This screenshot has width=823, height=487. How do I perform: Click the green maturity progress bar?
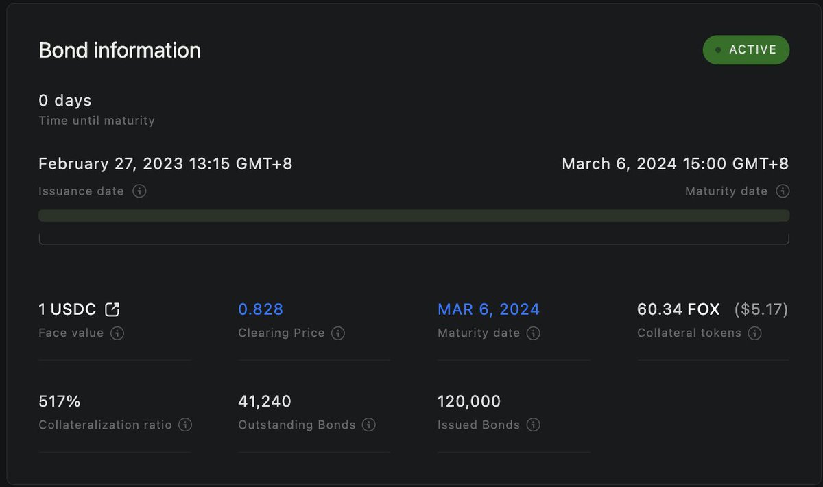[x=414, y=215]
